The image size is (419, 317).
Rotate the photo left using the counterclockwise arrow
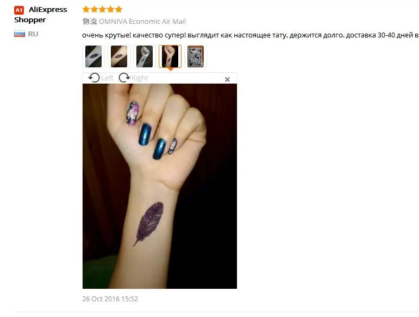click(94, 78)
